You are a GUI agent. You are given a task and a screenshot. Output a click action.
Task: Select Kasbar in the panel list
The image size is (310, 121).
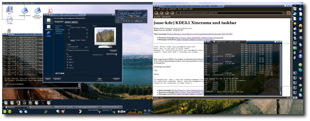[x=57, y=28]
